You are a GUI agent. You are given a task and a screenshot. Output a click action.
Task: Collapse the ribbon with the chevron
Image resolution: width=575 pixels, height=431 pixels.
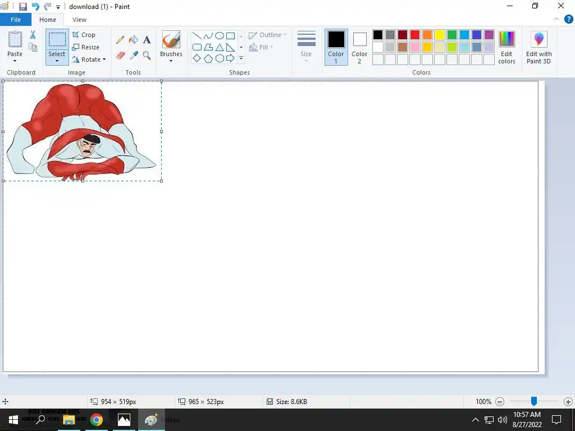coord(556,20)
